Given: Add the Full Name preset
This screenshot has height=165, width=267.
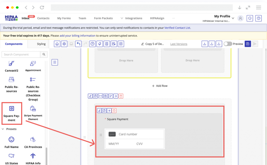Looking at the screenshot, I should [11, 143].
